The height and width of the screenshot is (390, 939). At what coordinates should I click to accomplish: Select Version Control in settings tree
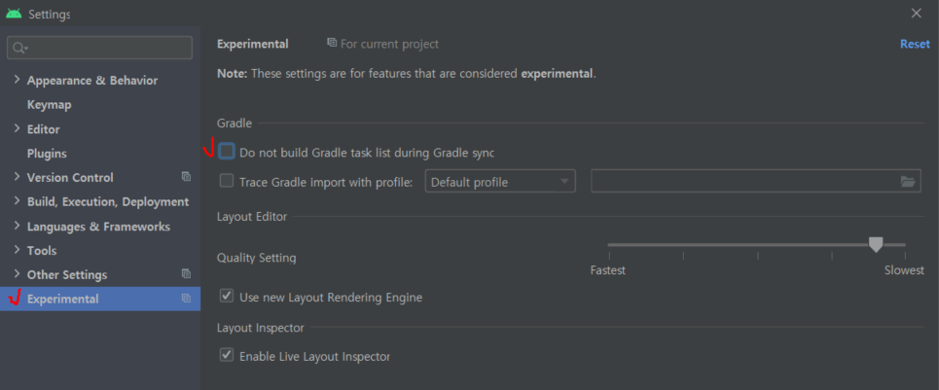(x=70, y=178)
